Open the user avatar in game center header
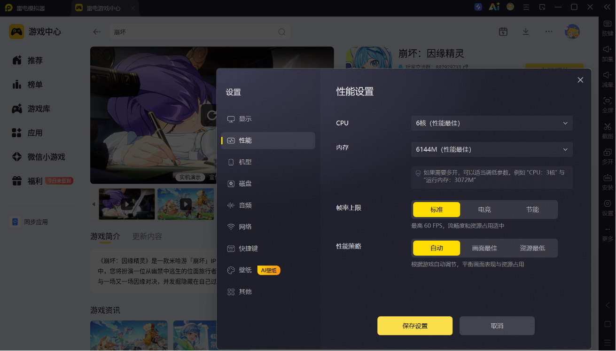This screenshot has width=616, height=351. 572,31
